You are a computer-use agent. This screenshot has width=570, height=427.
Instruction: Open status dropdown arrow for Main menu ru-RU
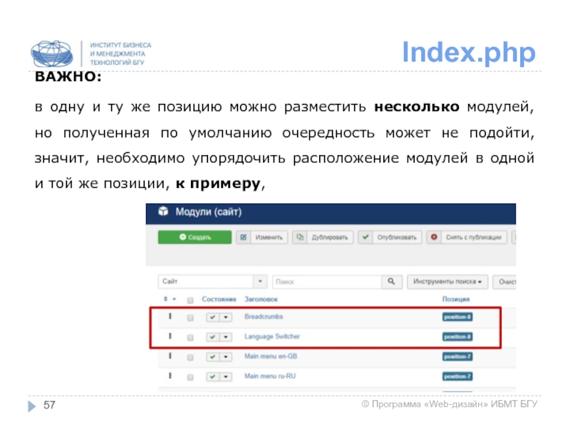coord(226,376)
